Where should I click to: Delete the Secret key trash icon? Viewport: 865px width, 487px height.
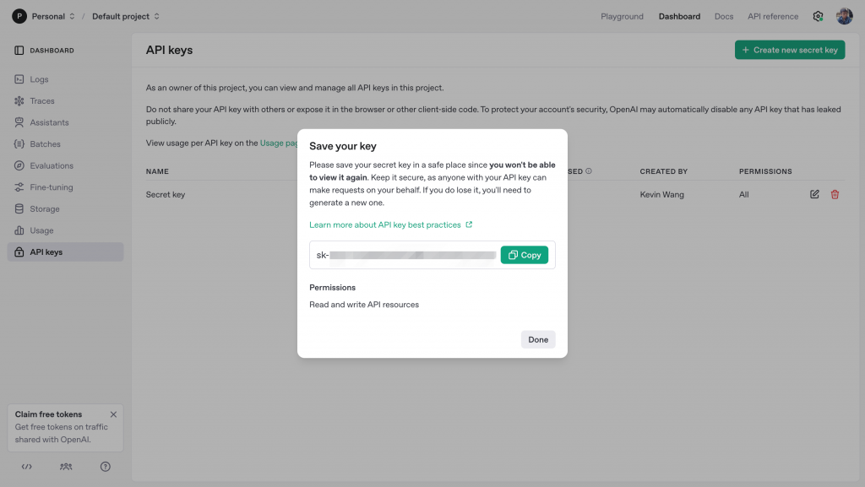[x=835, y=195]
